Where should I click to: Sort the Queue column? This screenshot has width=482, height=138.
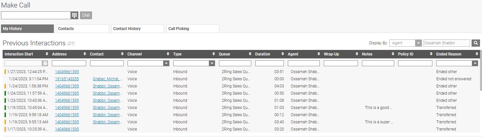coord(250,54)
